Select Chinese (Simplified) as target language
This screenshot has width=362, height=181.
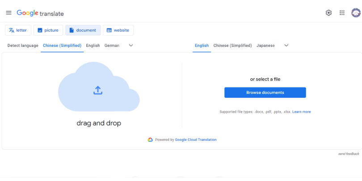(232, 46)
